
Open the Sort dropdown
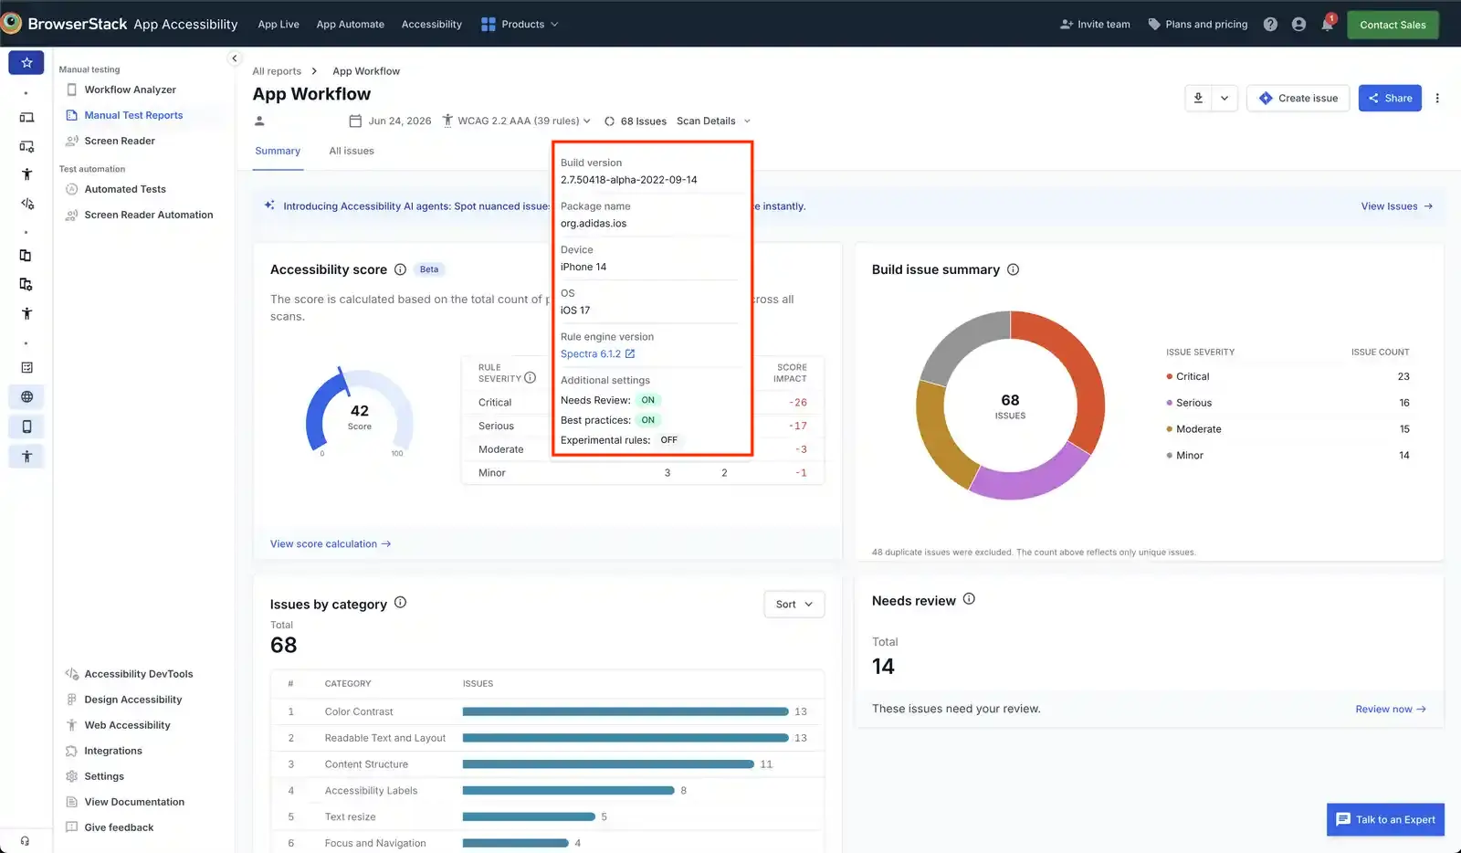pyautogui.click(x=794, y=604)
